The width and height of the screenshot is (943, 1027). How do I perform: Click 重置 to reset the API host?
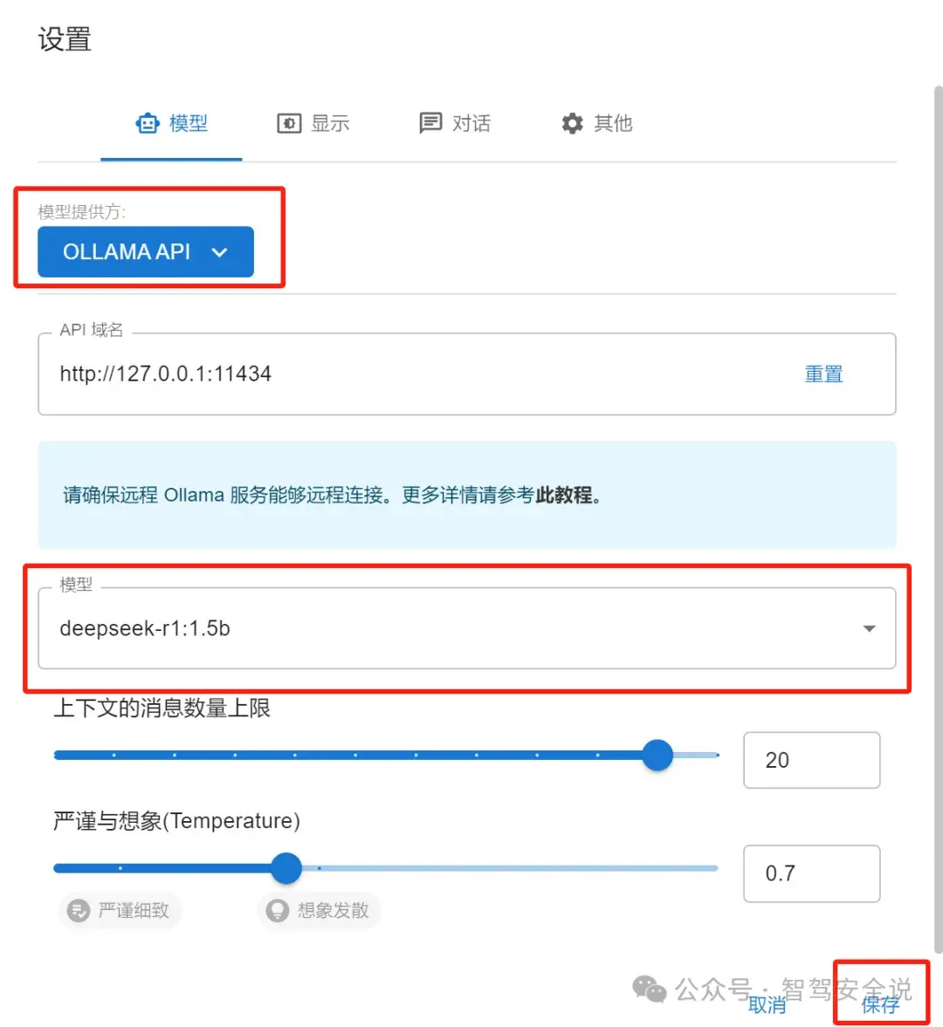pos(823,374)
